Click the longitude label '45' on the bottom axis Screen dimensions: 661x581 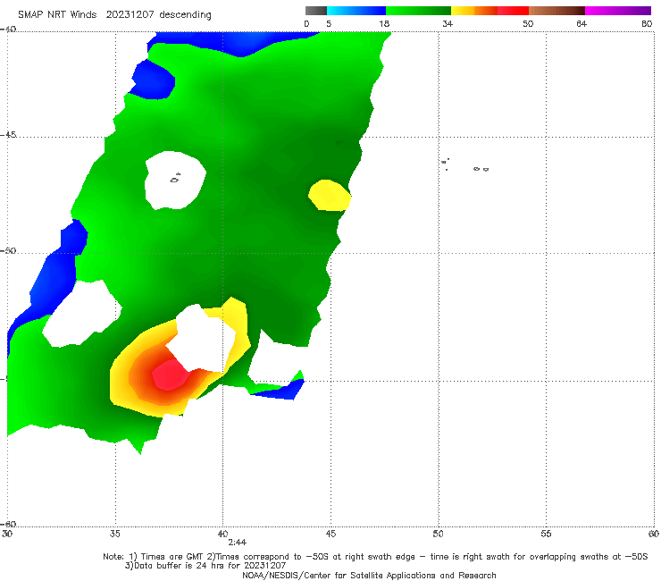tap(330, 534)
